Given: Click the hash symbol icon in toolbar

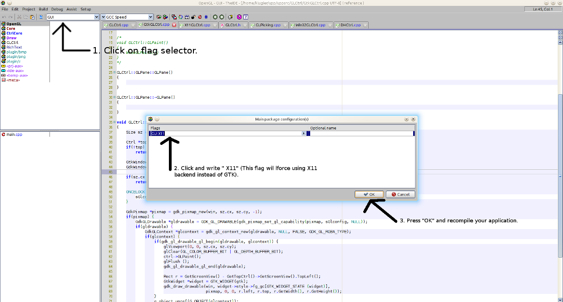Looking at the screenshot, I should coord(206,17).
